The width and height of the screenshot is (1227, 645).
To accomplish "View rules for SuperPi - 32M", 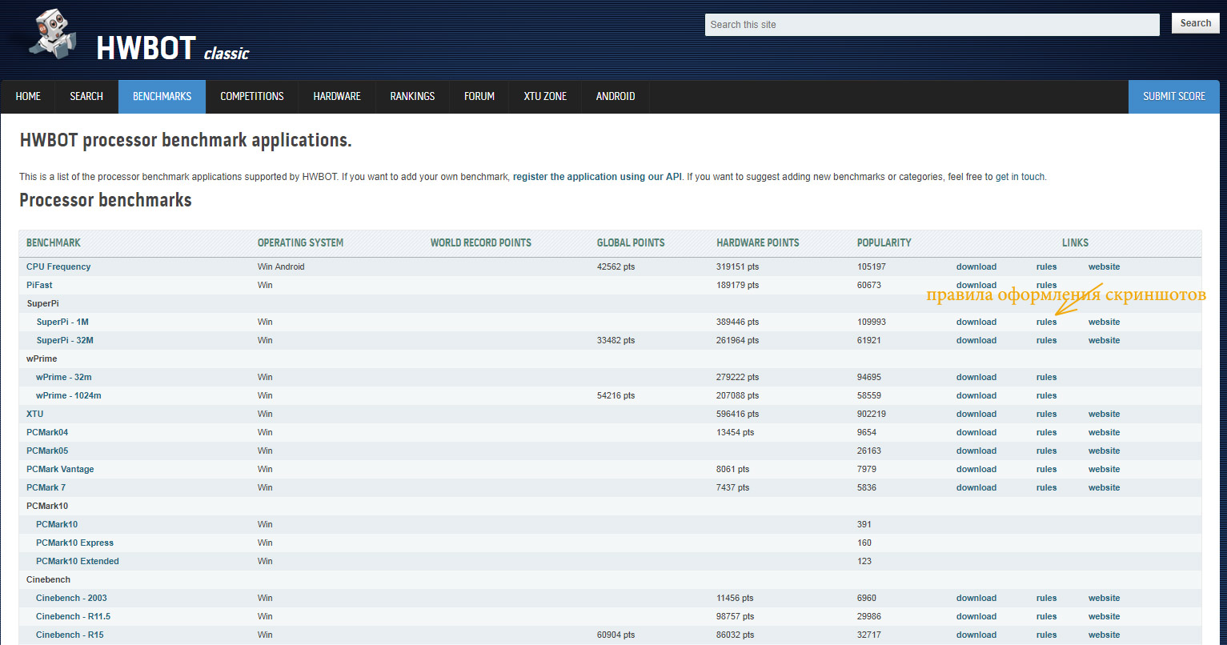I will [x=1046, y=340].
